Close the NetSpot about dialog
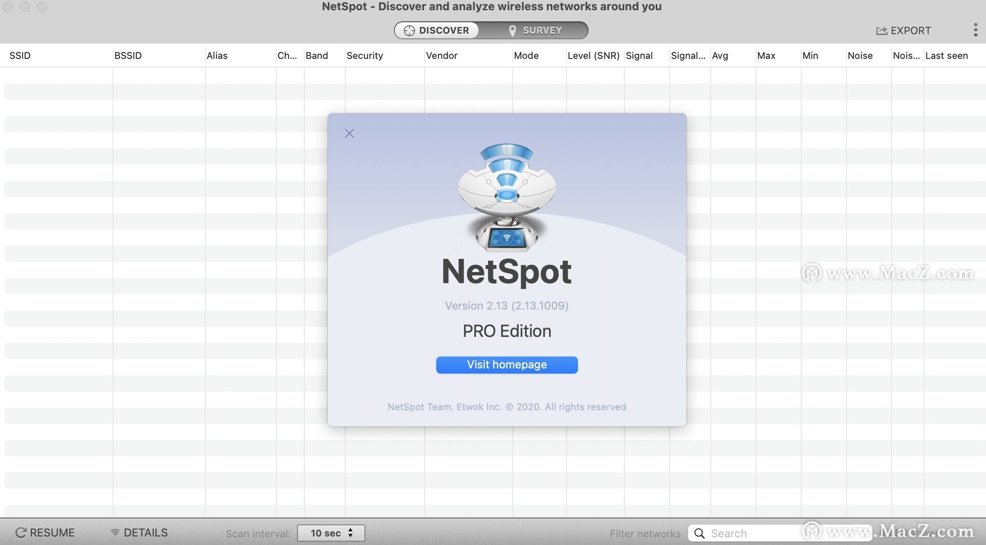986x545 pixels. pos(349,133)
